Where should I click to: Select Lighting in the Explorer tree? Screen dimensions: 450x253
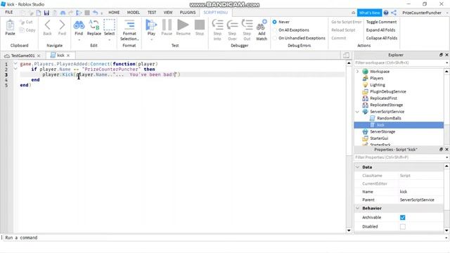[377, 85]
